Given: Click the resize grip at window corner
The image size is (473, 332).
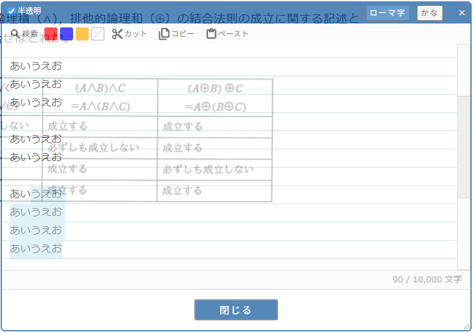Looking at the screenshot, I should [468, 327].
